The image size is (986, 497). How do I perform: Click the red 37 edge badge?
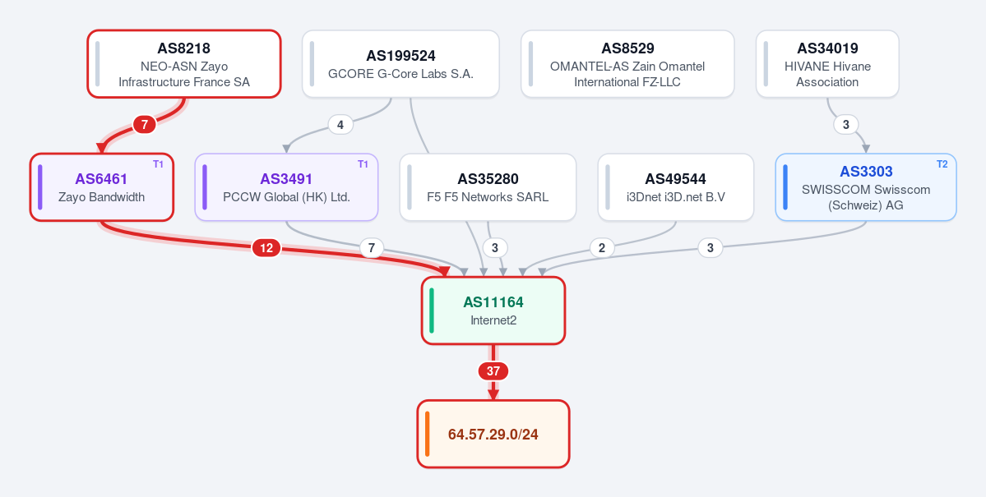(x=493, y=371)
